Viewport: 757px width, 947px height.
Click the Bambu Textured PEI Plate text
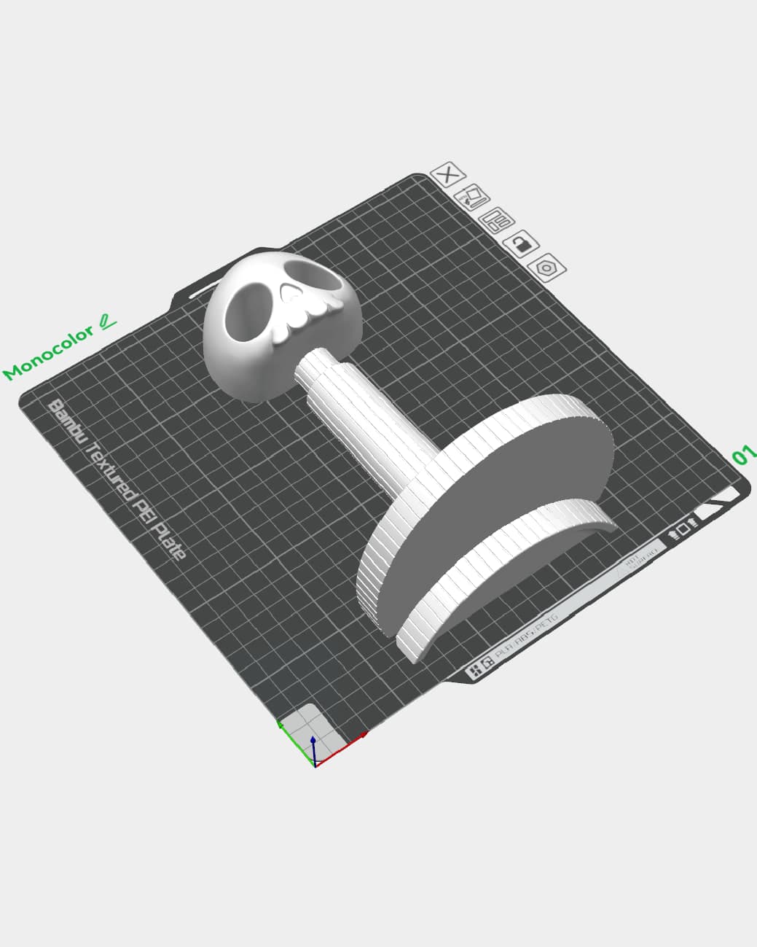pyautogui.click(x=117, y=479)
